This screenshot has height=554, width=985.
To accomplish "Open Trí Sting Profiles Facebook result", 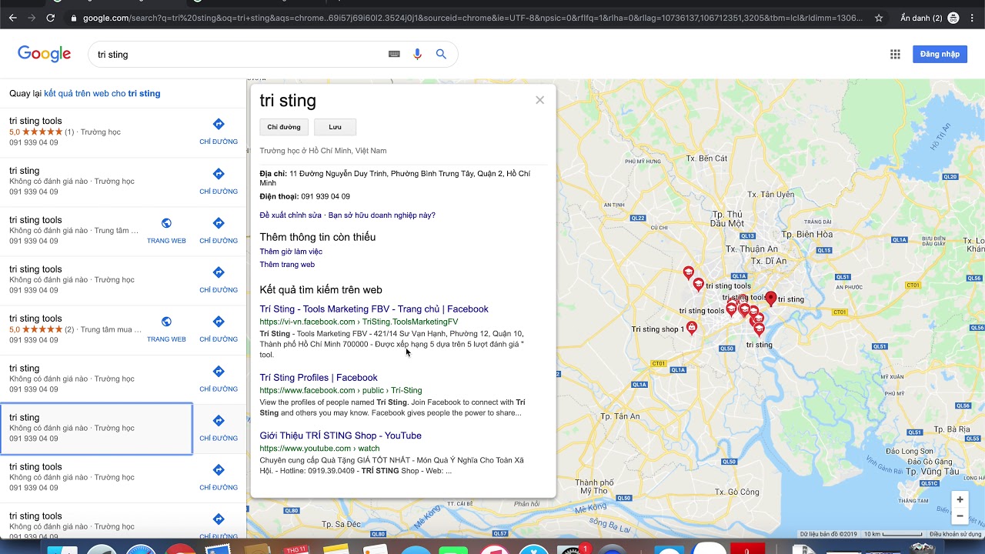I will (319, 378).
